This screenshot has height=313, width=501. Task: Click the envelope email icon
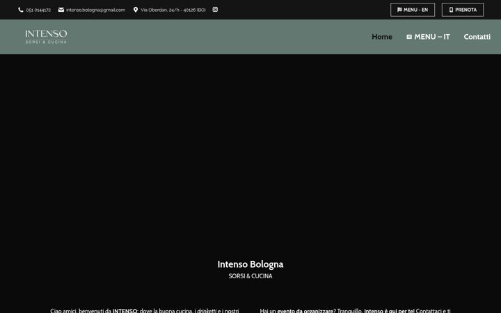tap(61, 10)
